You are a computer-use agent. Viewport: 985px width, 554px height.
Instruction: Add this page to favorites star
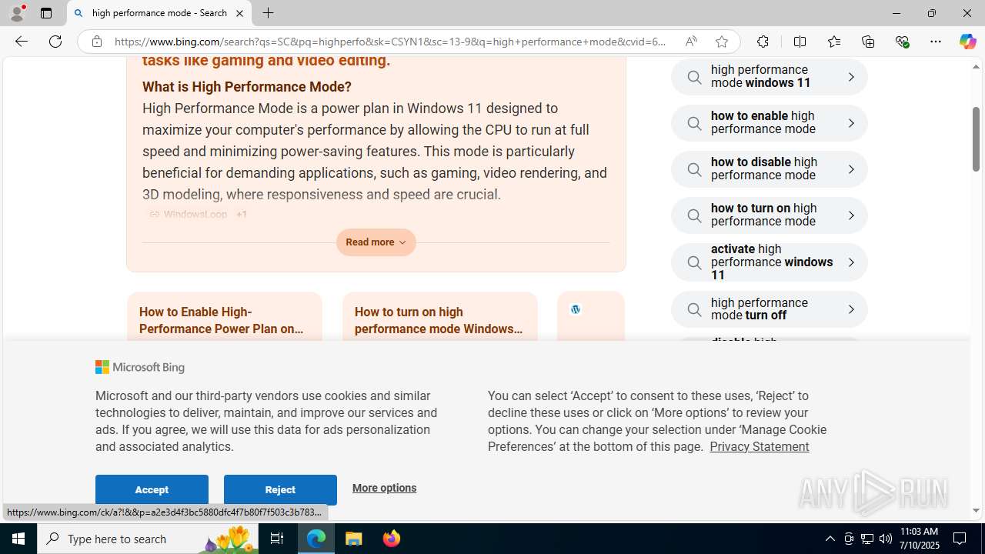point(721,42)
